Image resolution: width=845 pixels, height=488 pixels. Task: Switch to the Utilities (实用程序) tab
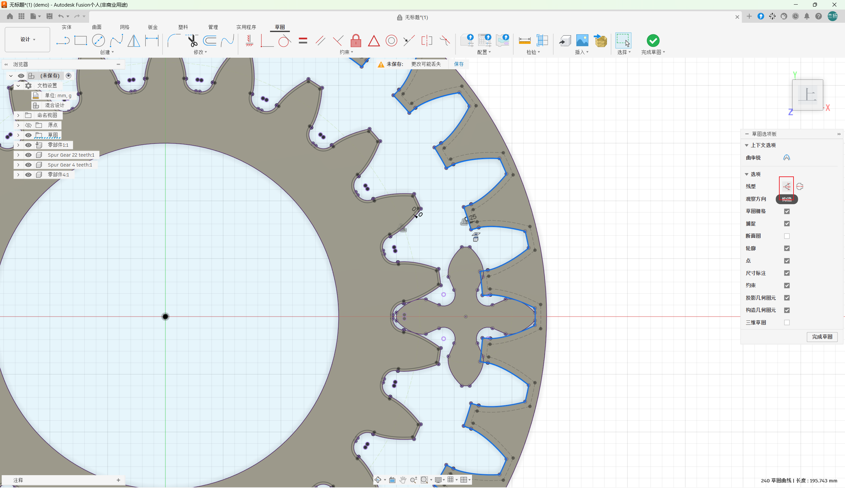pyautogui.click(x=246, y=27)
